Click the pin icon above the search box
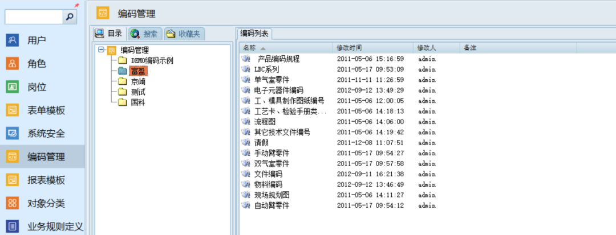The height and width of the screenshot is (235, 616). click(x=76, y=5)
